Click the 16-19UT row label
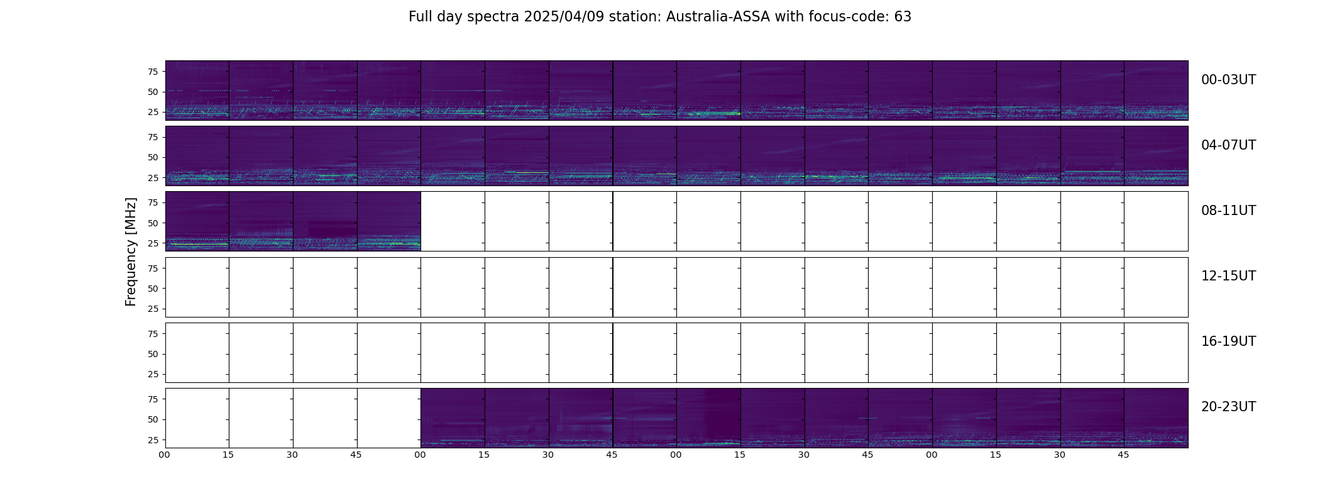 1228,341
